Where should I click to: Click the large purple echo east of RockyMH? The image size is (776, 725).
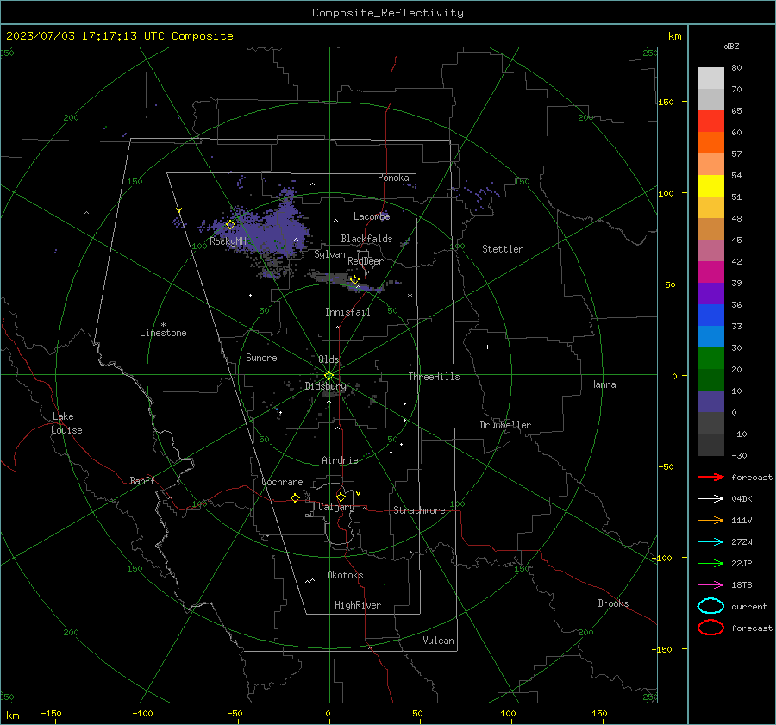277,232
